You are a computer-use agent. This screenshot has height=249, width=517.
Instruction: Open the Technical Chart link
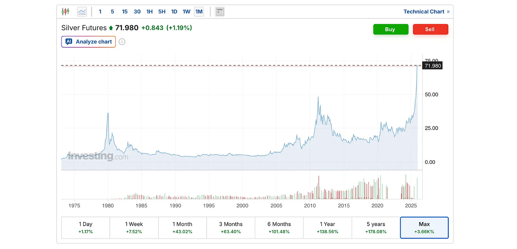[426, 12]
